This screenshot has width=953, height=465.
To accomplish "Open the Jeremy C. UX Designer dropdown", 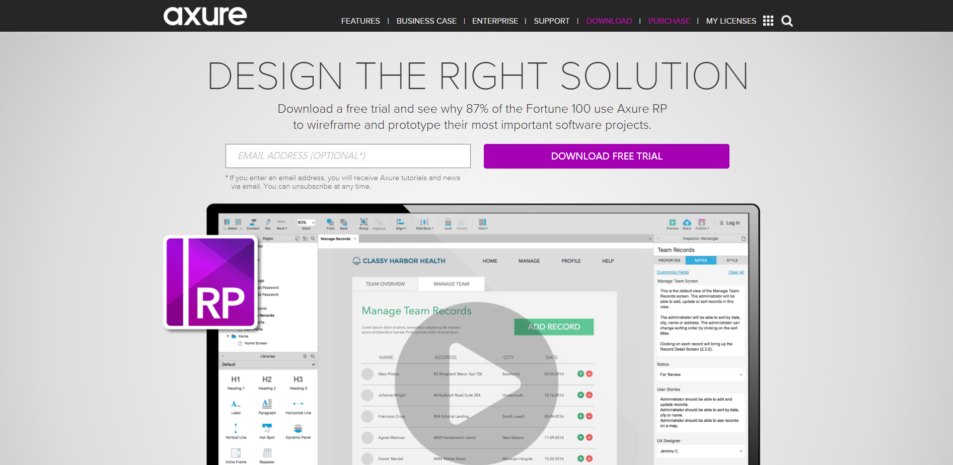I will 701,451.
